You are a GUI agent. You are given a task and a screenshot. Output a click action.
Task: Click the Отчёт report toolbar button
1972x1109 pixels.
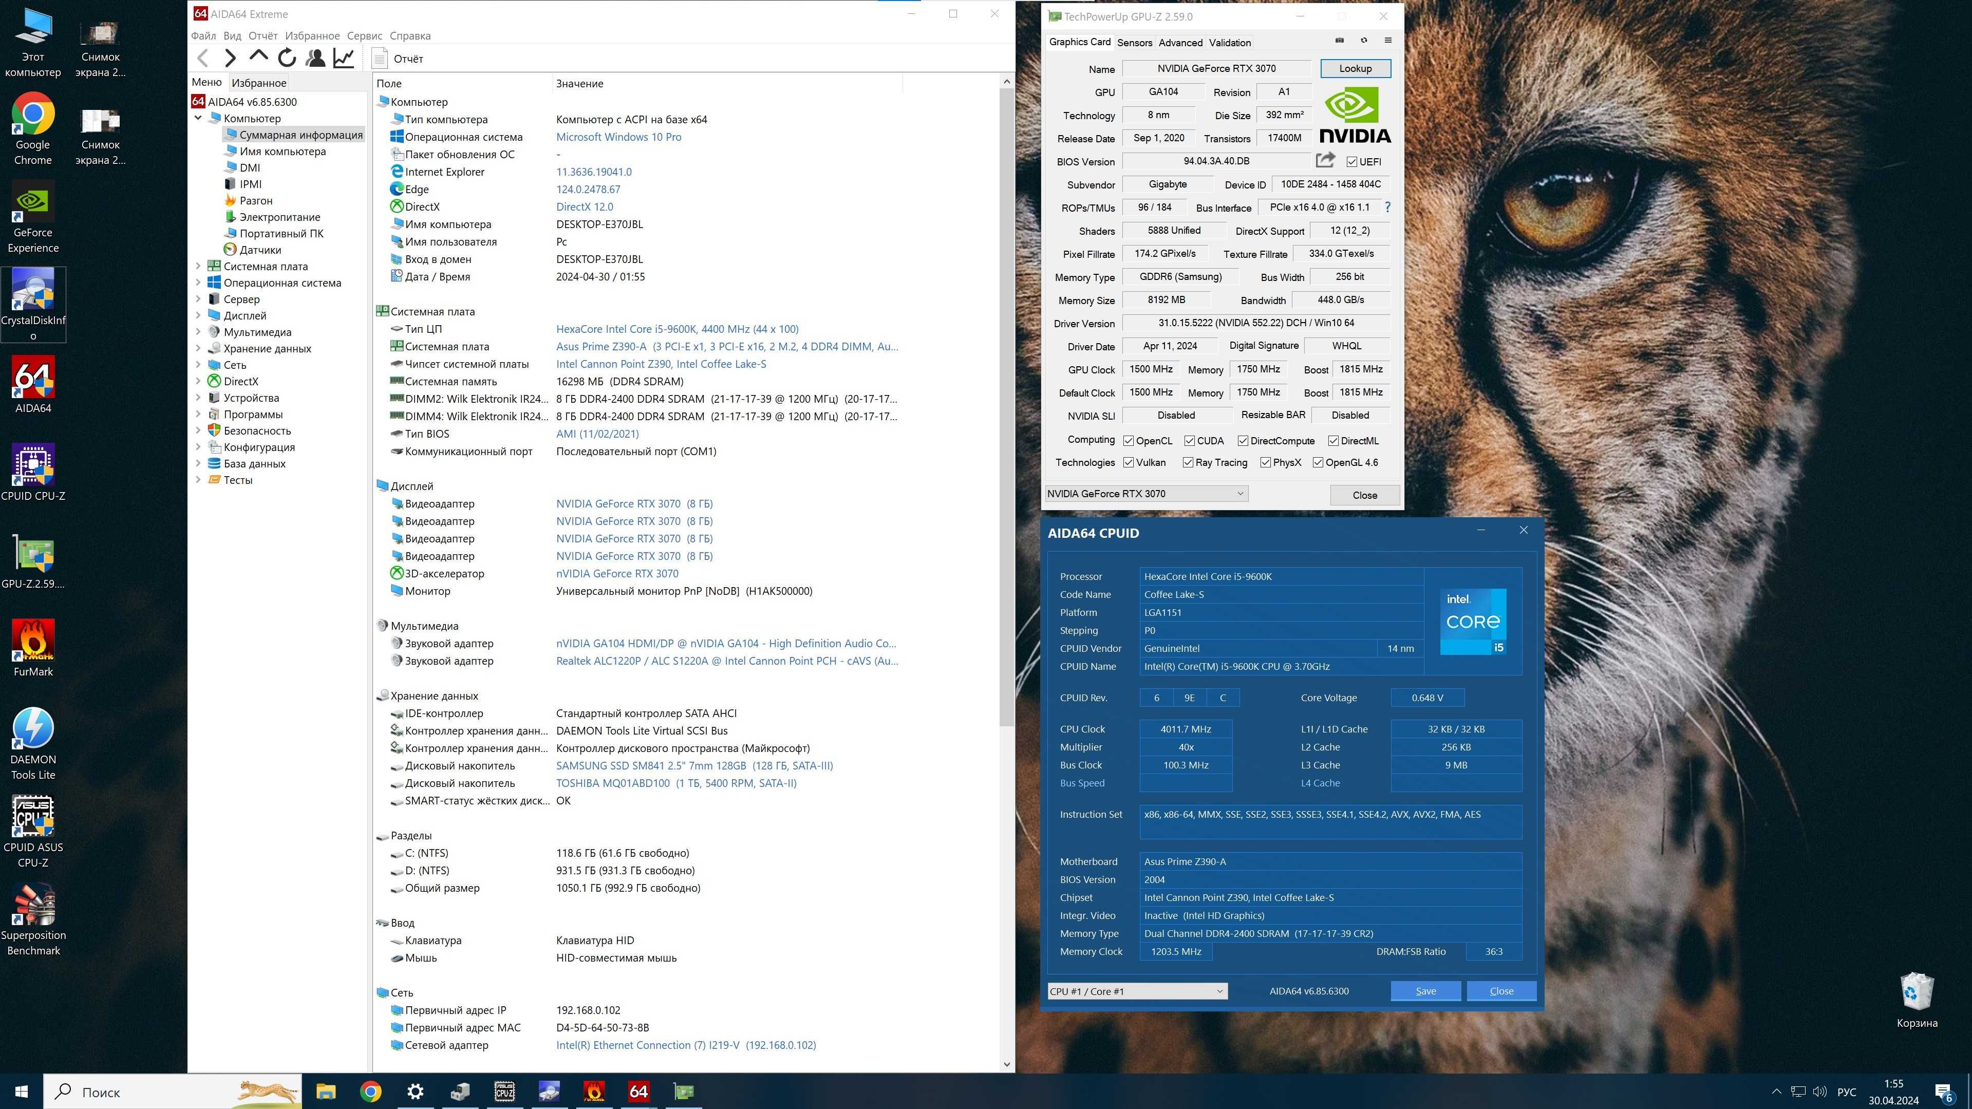[397, 59]
